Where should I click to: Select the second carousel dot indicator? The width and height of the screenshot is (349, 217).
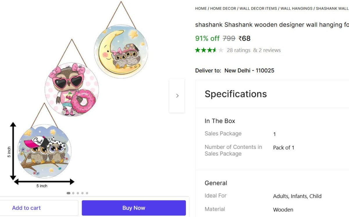click(73, 193)
